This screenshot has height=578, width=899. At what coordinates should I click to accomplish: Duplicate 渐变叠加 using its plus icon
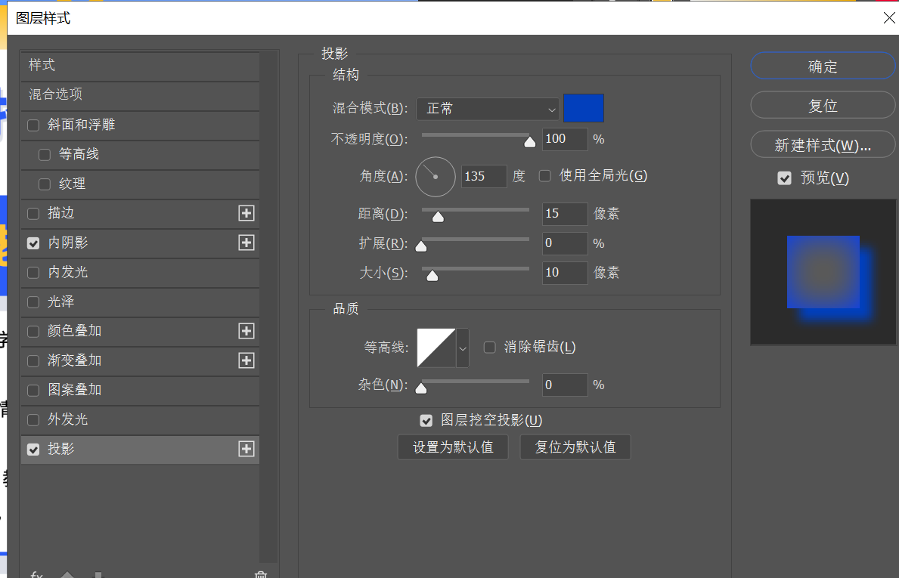pos(246,360)
